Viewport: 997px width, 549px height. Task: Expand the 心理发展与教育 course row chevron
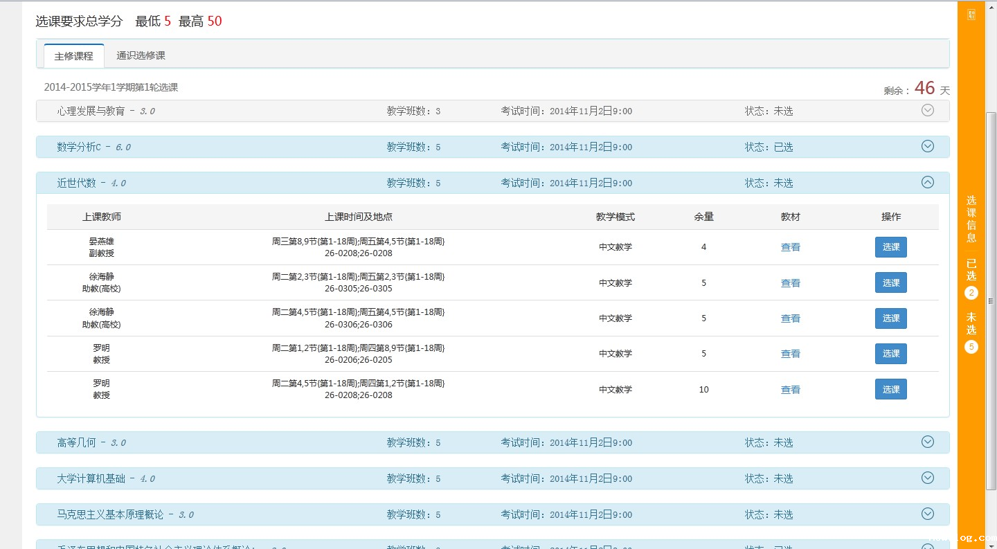928,110
